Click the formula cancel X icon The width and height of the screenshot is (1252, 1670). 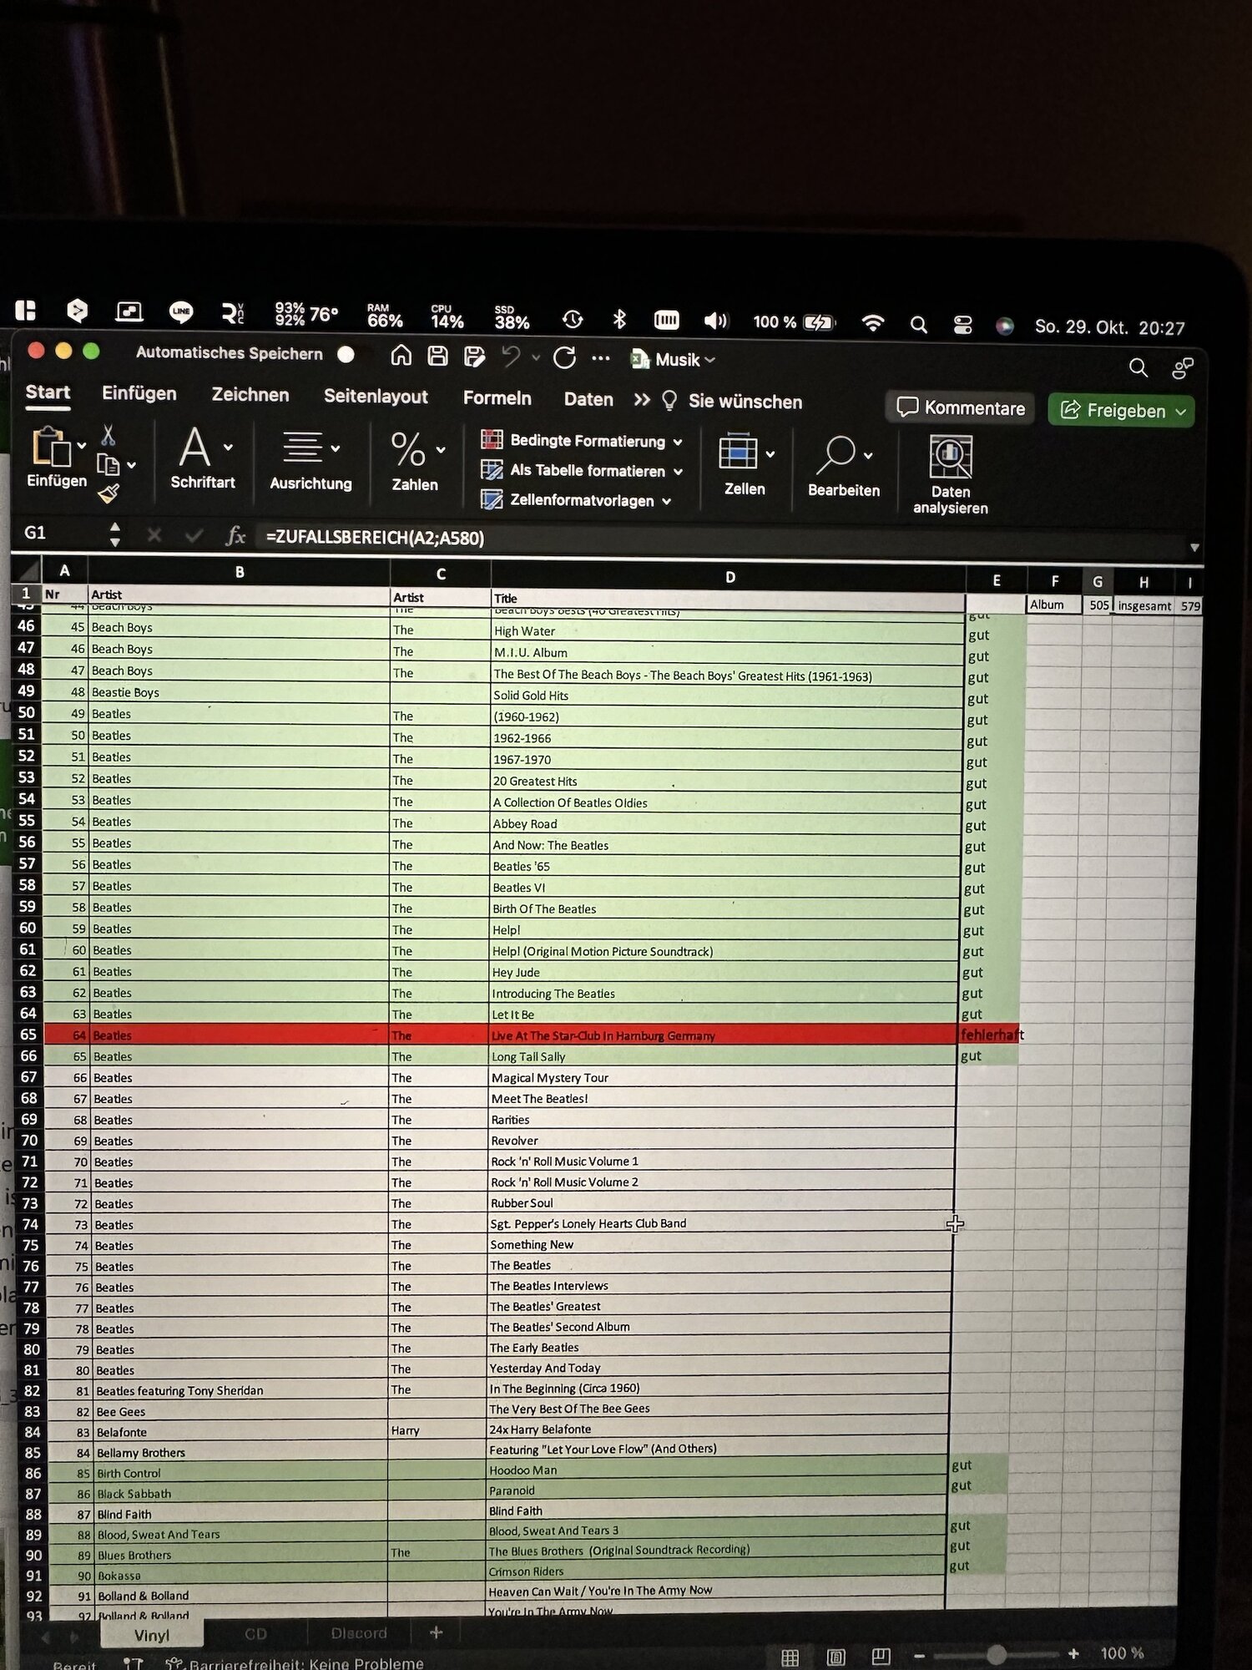point(154,534)
